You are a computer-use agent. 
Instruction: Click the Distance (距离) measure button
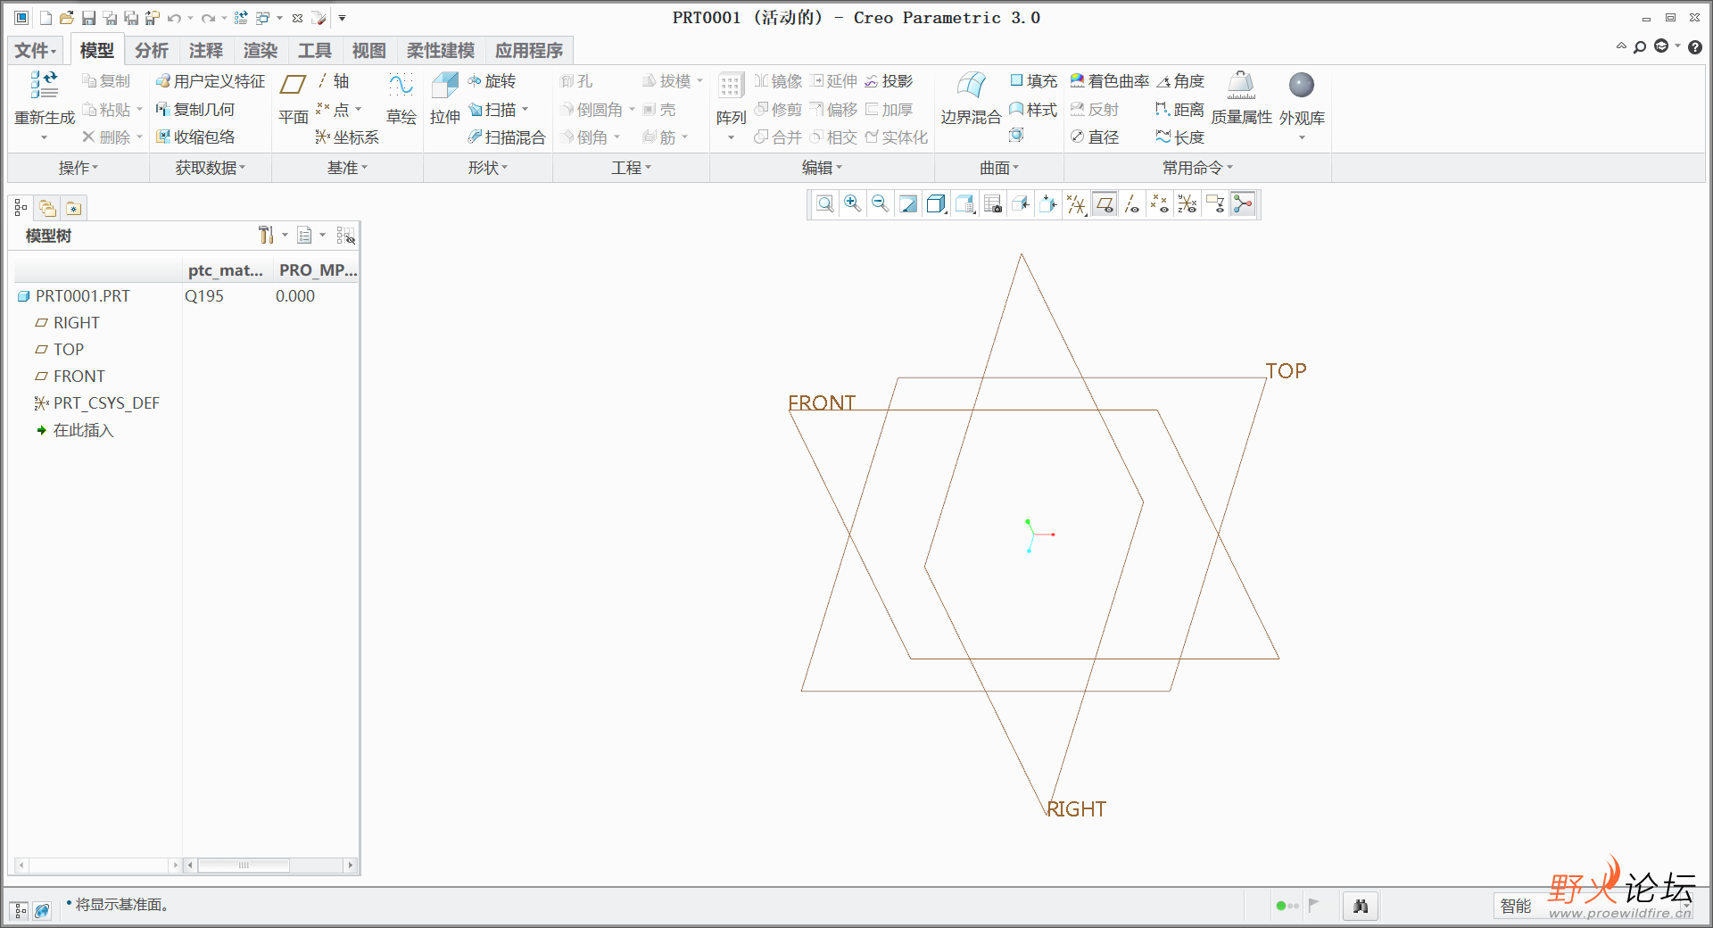coord(1179,110)
